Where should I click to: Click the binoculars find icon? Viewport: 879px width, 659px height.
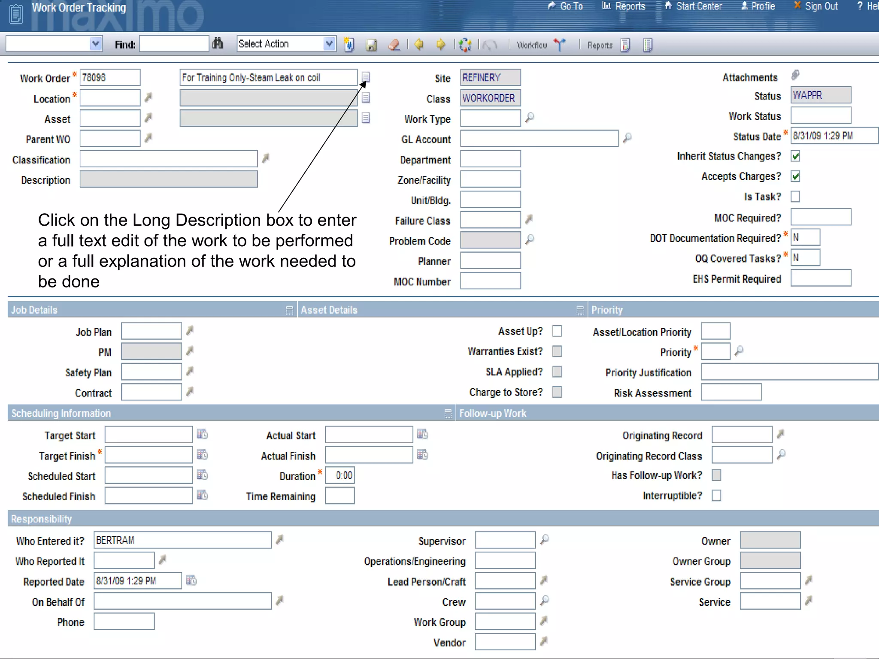(x=218, y=44)
